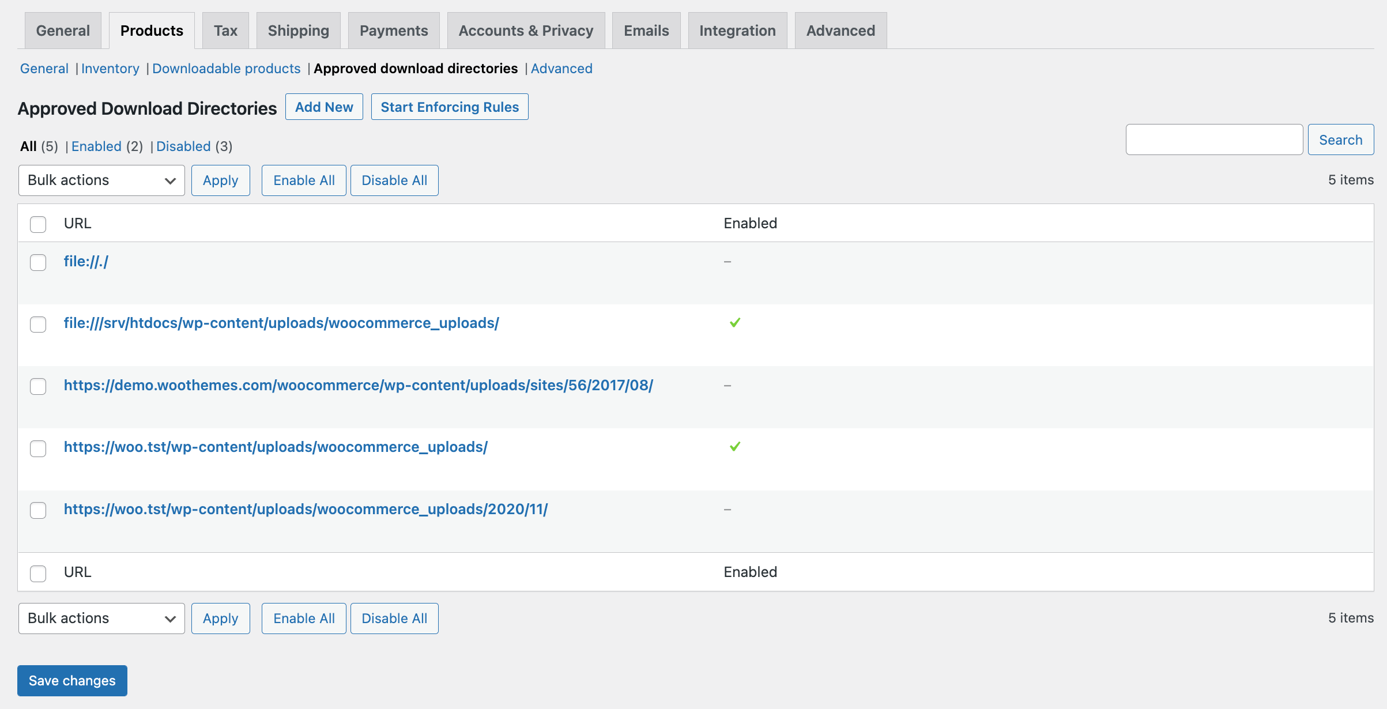The image size is (1387, 709).
Task: Filter list by Disabled directories
Action: (183, 146)
